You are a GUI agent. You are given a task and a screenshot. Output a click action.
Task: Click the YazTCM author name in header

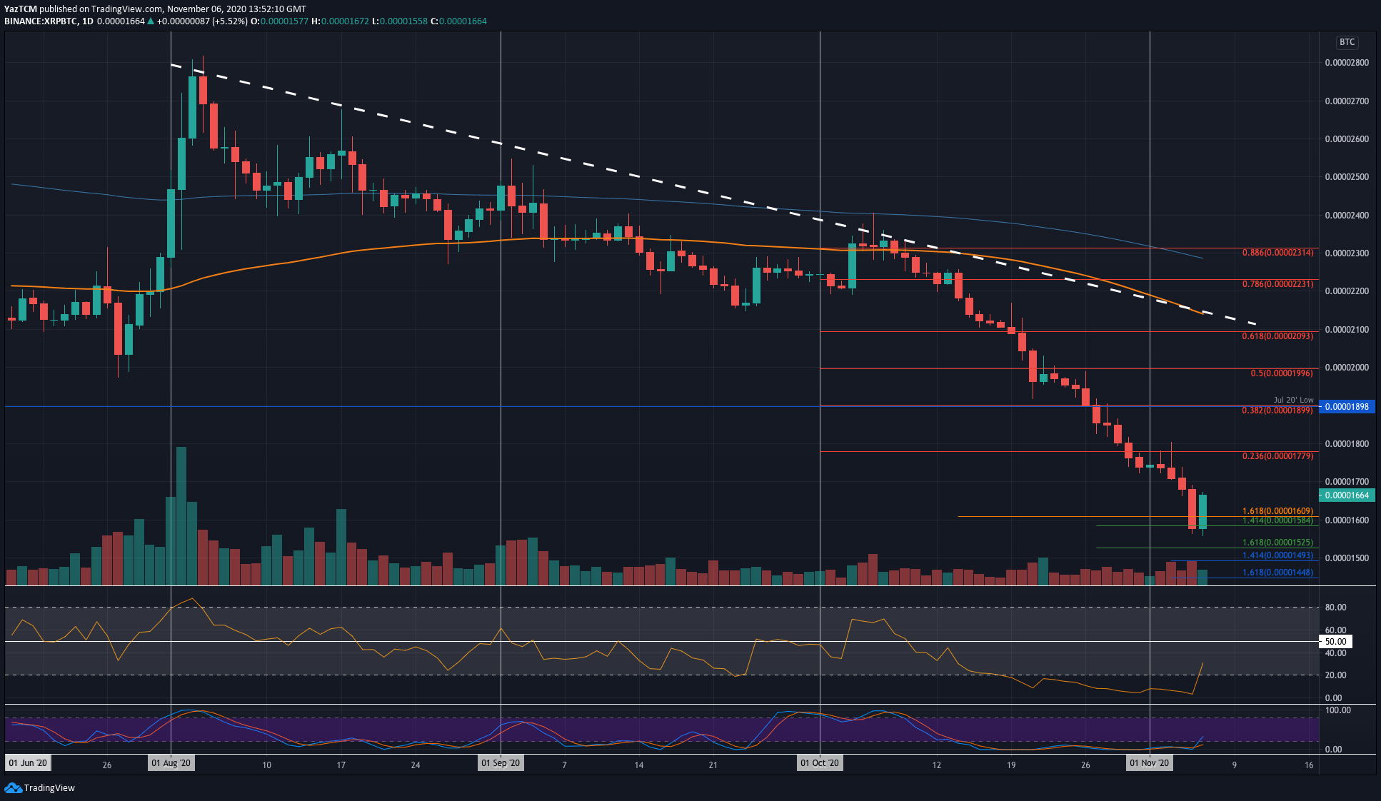tap(20, 9)
